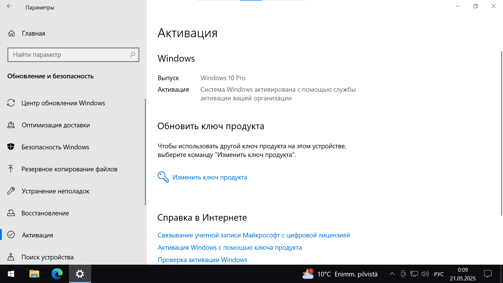The width and height of the screenshot is (503, 283).
Task: Open the Главная home icon
Action: pyautogui.click(x=11, y=33)
